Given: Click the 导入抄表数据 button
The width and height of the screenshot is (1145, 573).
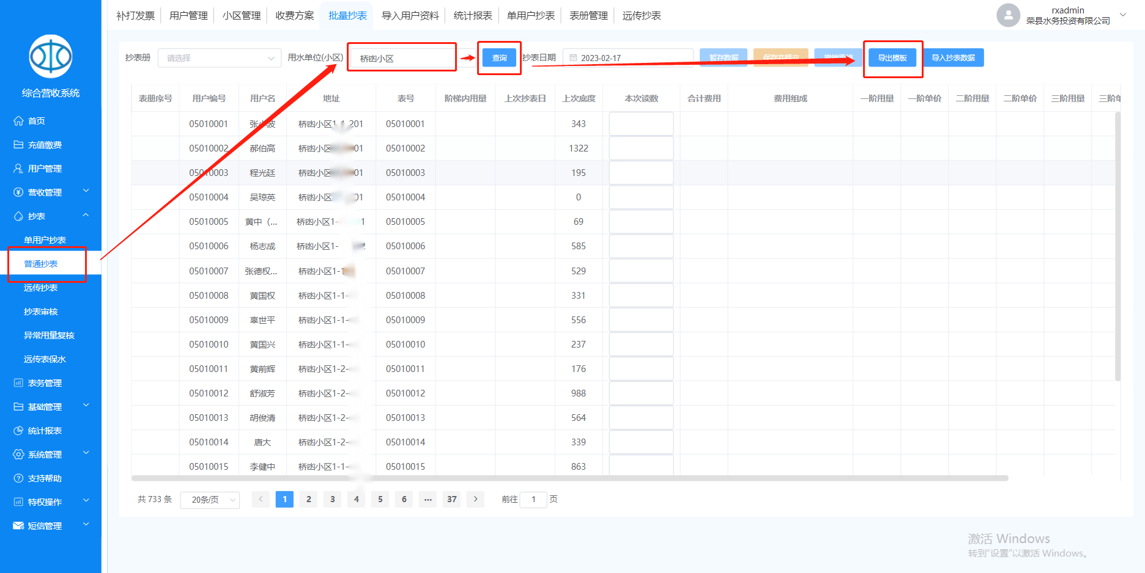Looking at the screenshot, I should [x=954, y=57].
